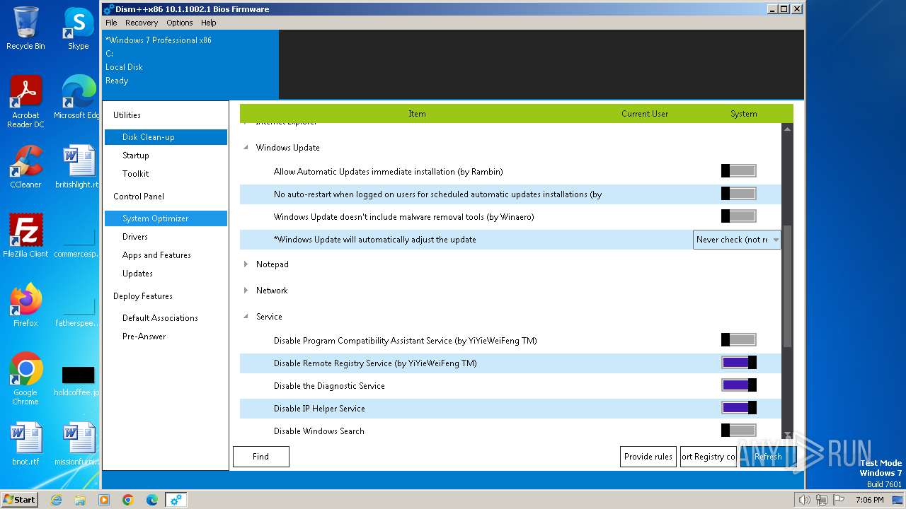Click the scrollbar up arrow
Image resolution: width=906 pixels, height=509 pixels.
tap(787, 129)
